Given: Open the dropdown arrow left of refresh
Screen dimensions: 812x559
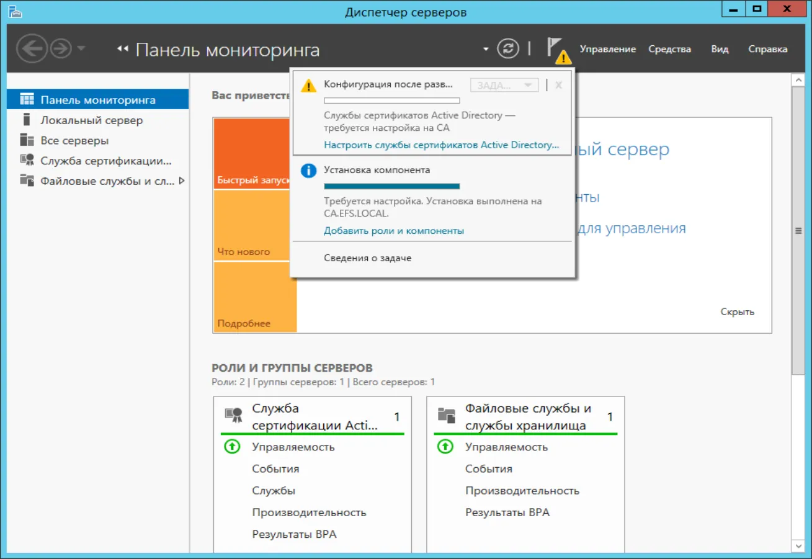Looking at the screenshot, I should click(486, 50).
